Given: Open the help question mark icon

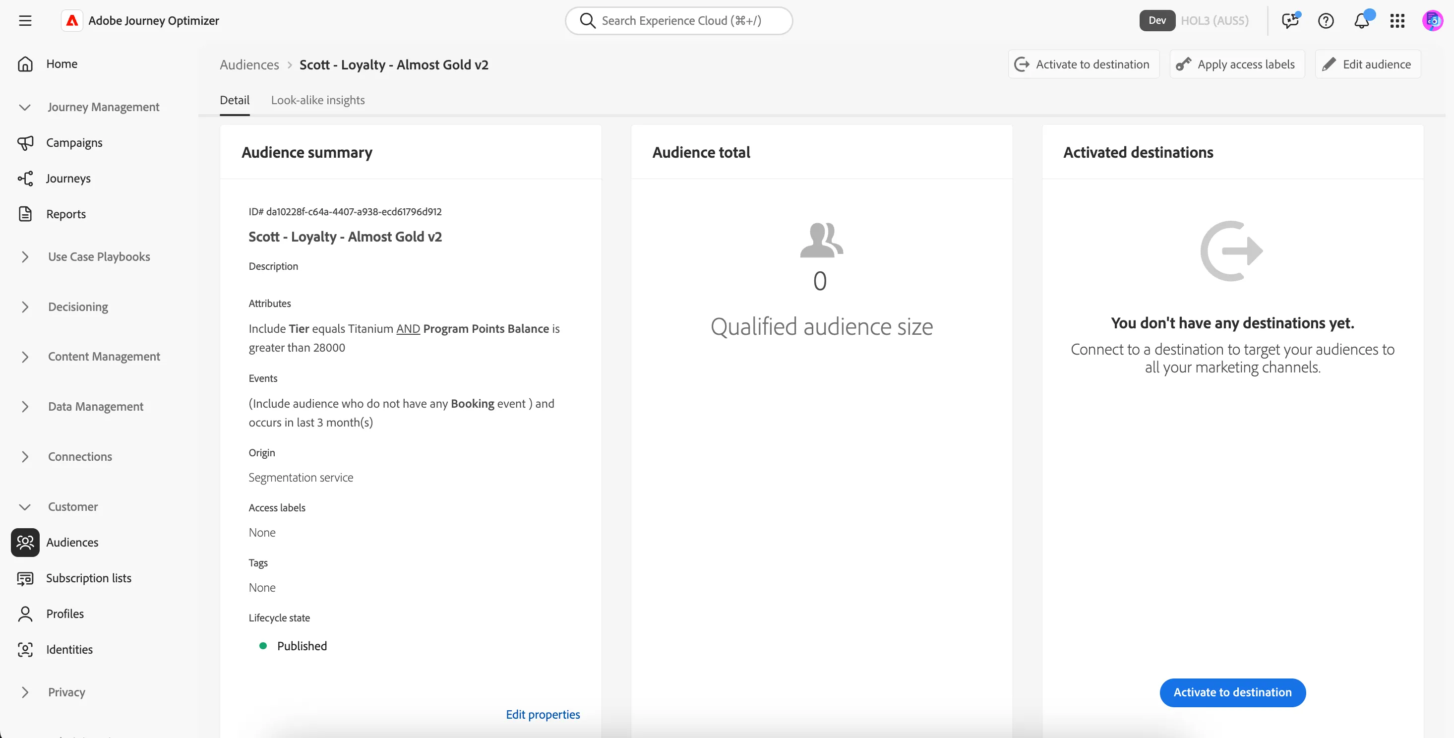Looking at the screenshot, I should coord(1326,21).
